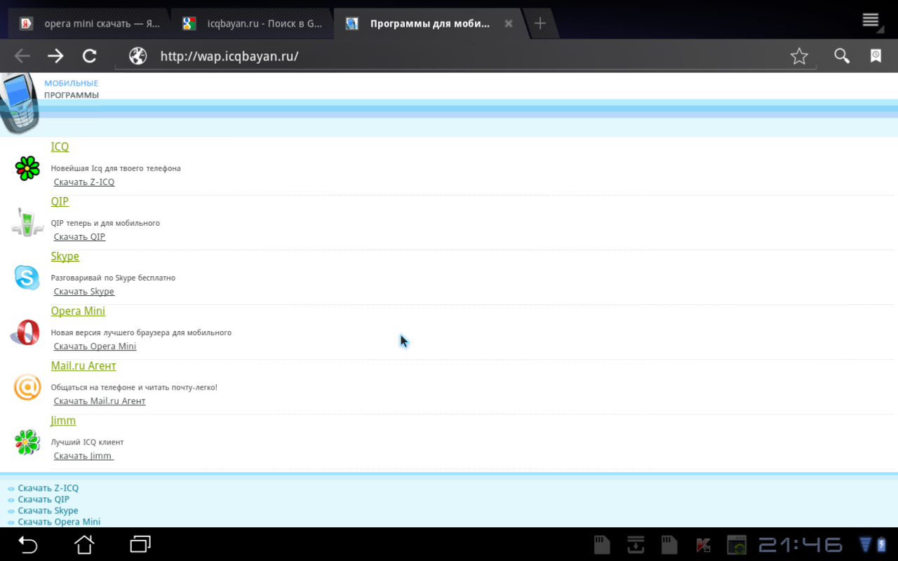Viewport: 898px width, 561px height.
Task: Click Скачать Z-ICQ under the ICQ description
Action: pos(84,182)
